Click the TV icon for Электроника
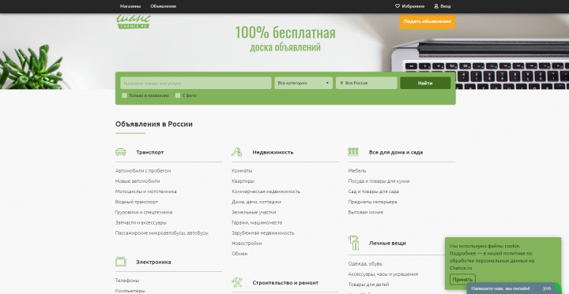The width and height of the screenshot is (569, 294). 121,262
